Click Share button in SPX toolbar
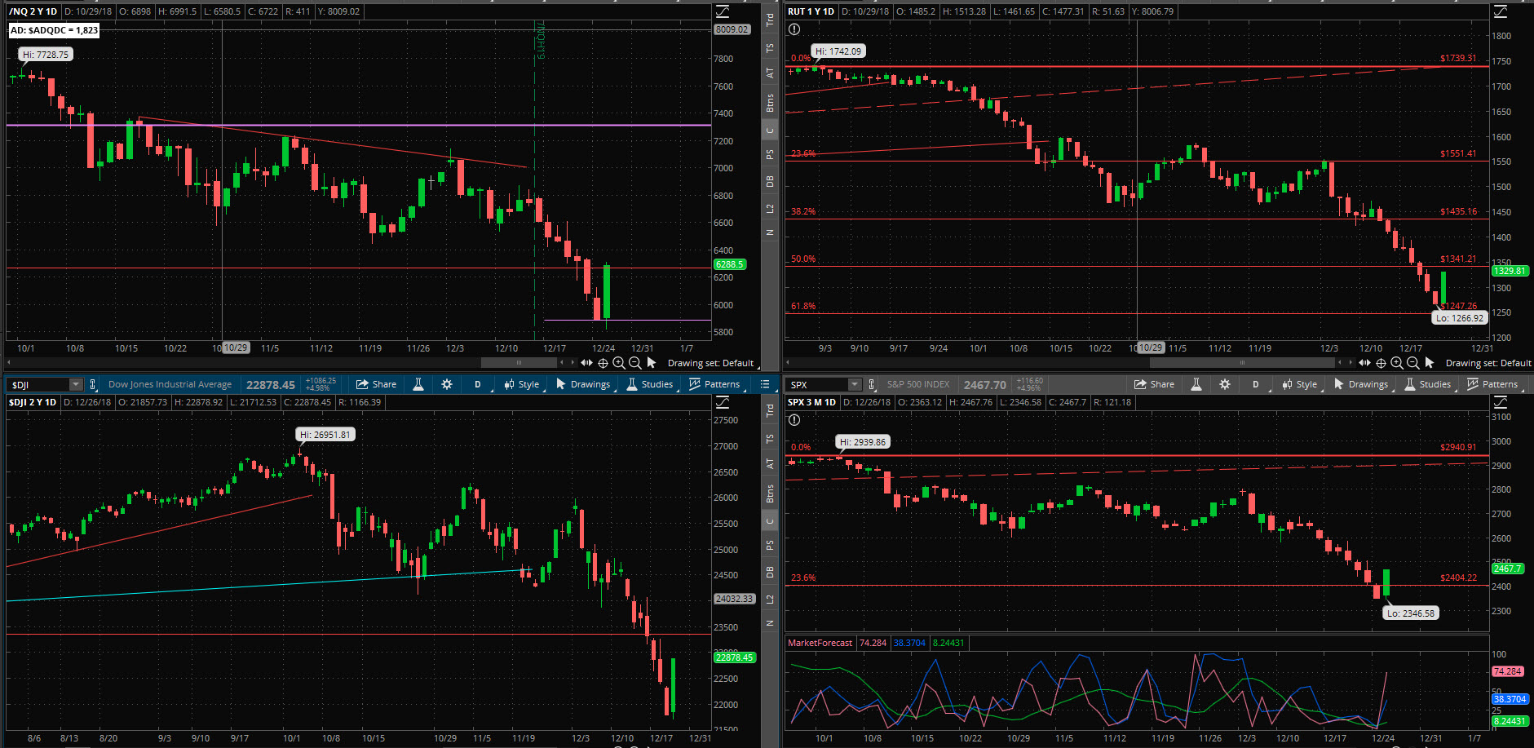Screen dimensions: 1534x748 tap(1155, 384)
